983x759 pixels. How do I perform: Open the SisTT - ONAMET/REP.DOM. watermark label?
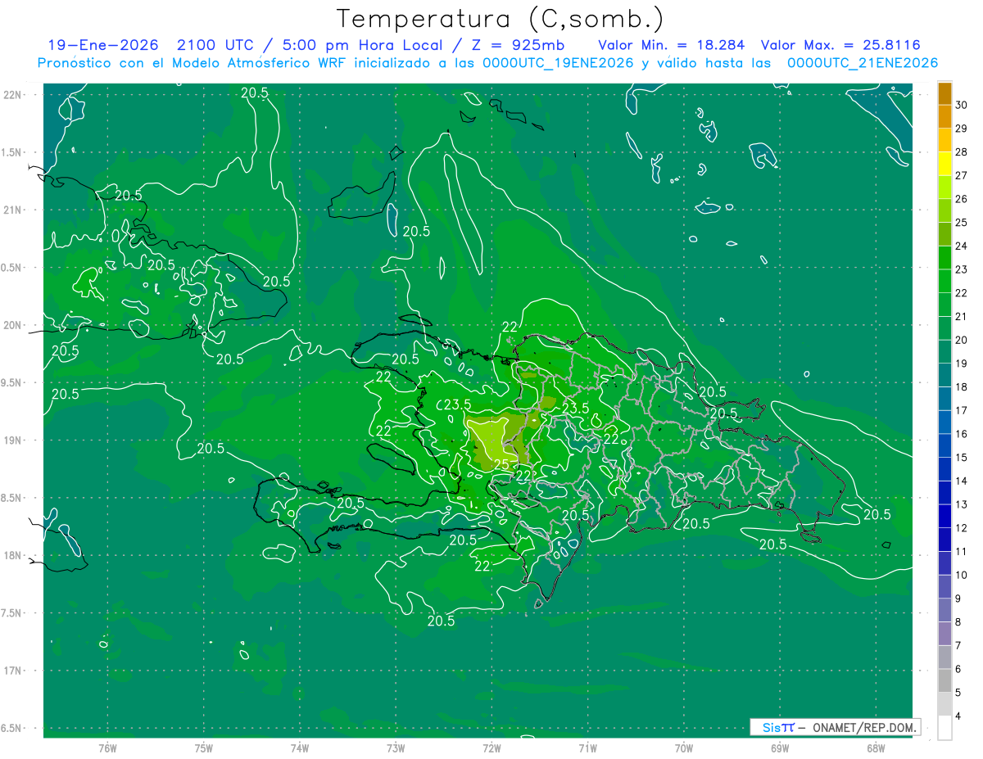835,727
